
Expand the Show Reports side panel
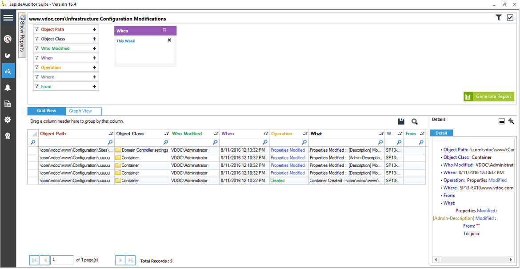[22, 35]
